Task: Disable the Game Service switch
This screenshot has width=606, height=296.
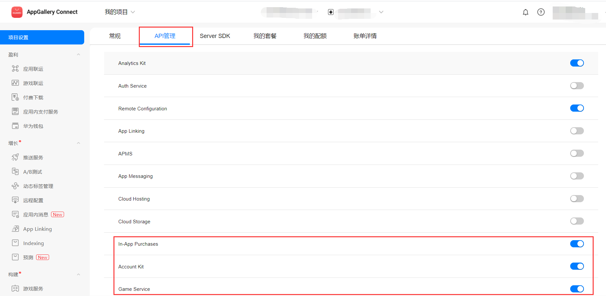Action: pos(577,289)
